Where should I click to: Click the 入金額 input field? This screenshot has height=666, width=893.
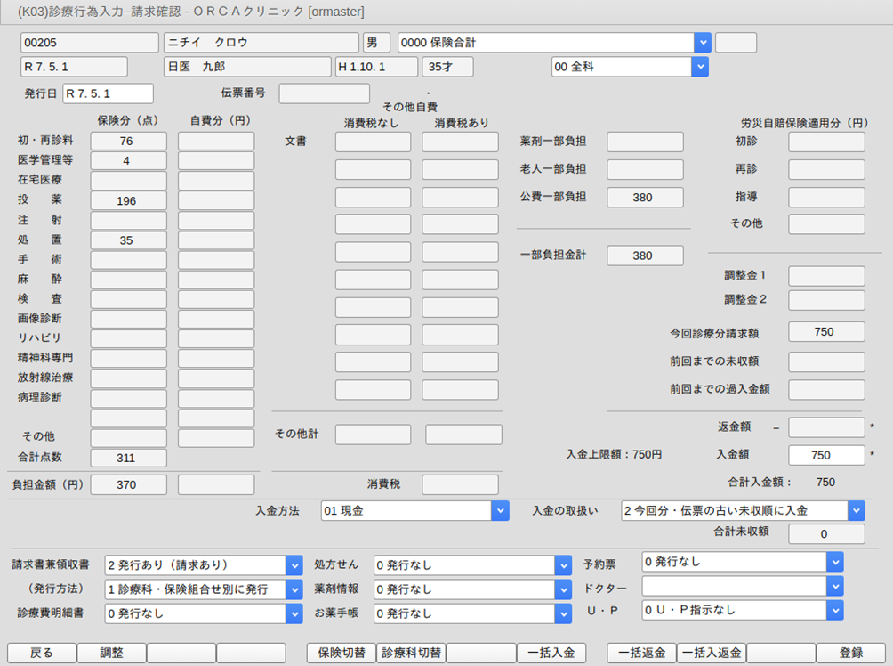826,455
